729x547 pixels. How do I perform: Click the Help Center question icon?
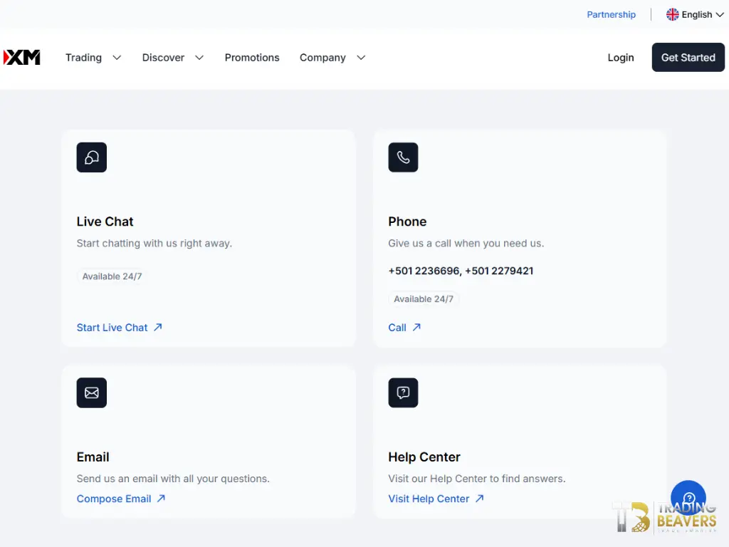(x=403, y=392)
